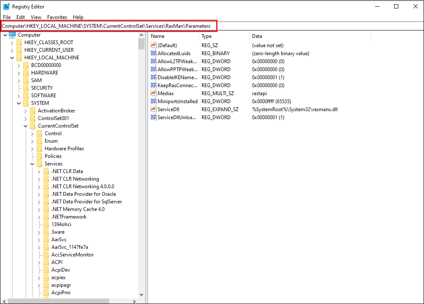Click the ServiceDllUnloa DWORD value icon
The width and height of the screenshot is (424, 304).
coord(153,117)
